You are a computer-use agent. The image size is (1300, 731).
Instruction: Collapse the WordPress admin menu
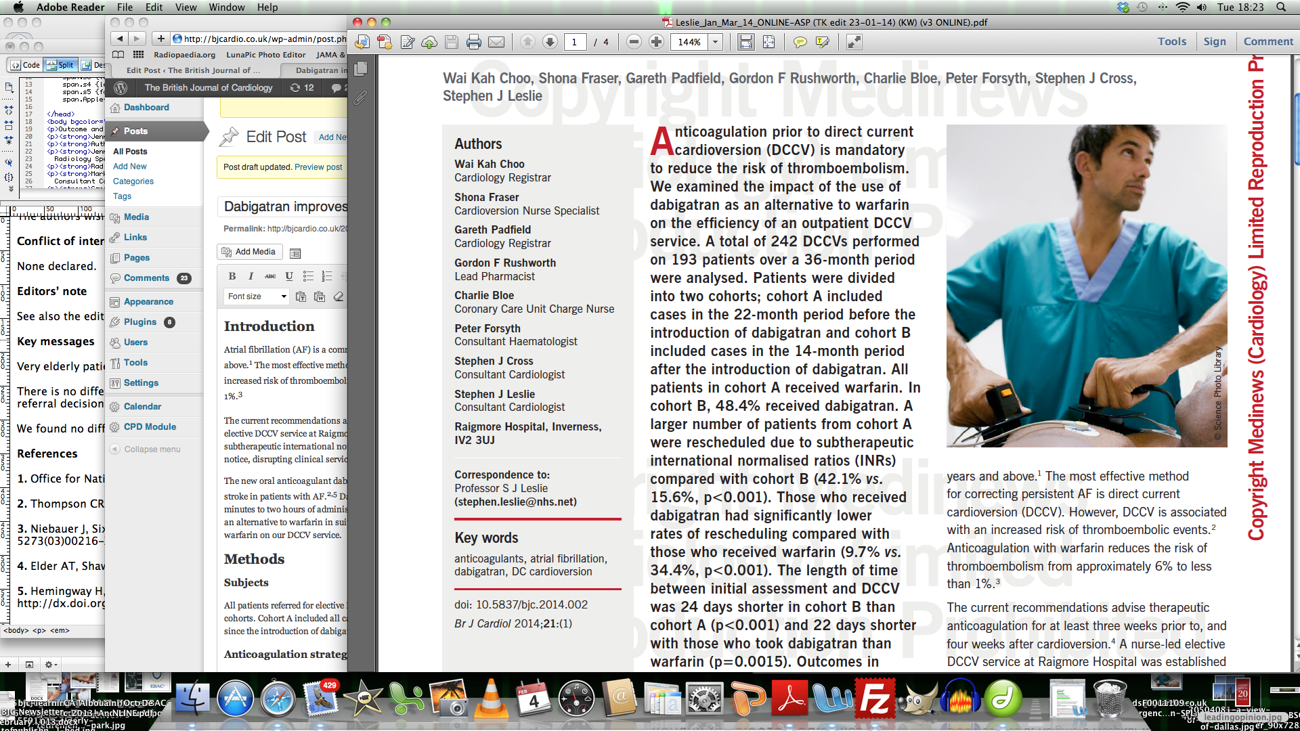coord(152,449)
